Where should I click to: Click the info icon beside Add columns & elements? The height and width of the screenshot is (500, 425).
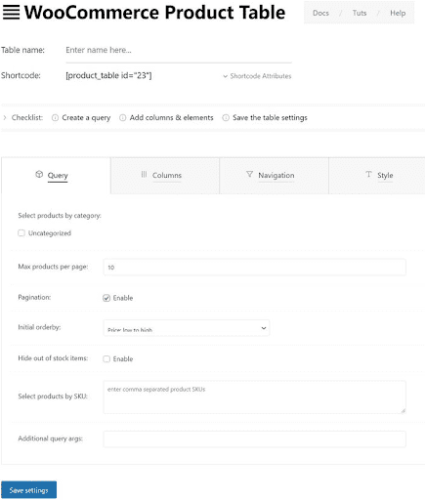pos(123,118)
